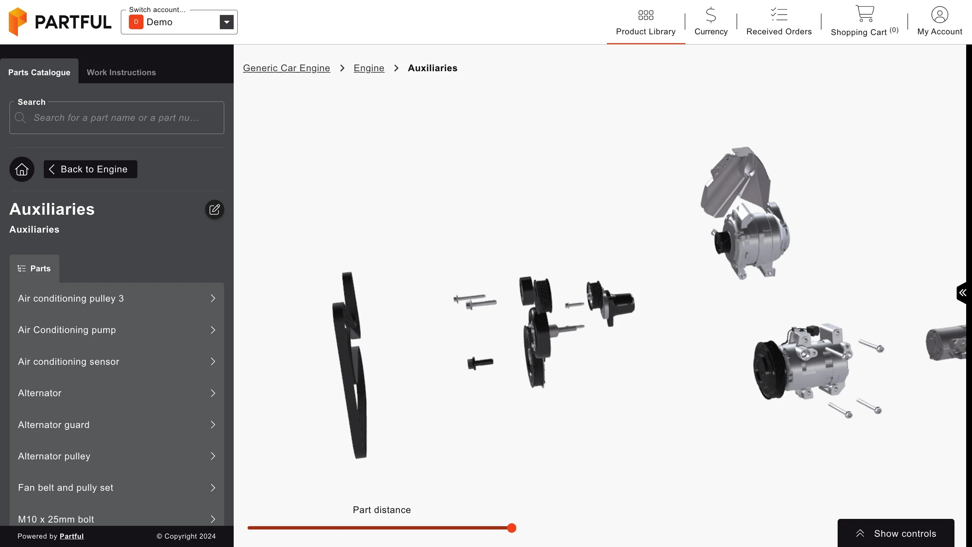Open the Product Library menu label
This screenshot has width=972, height=547.
(646, 32)
